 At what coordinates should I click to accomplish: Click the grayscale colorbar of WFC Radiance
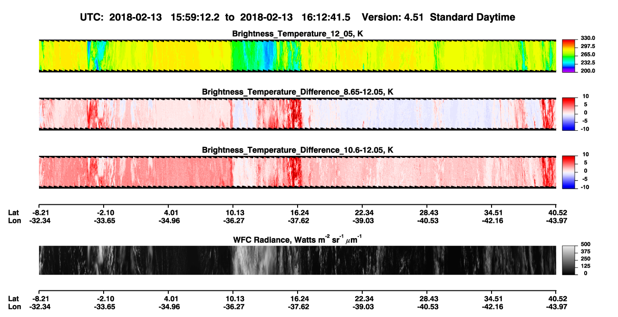tap(569, 260)
